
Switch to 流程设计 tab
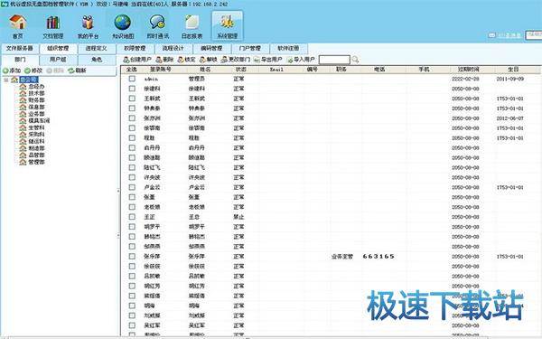[x=173, y=49]
